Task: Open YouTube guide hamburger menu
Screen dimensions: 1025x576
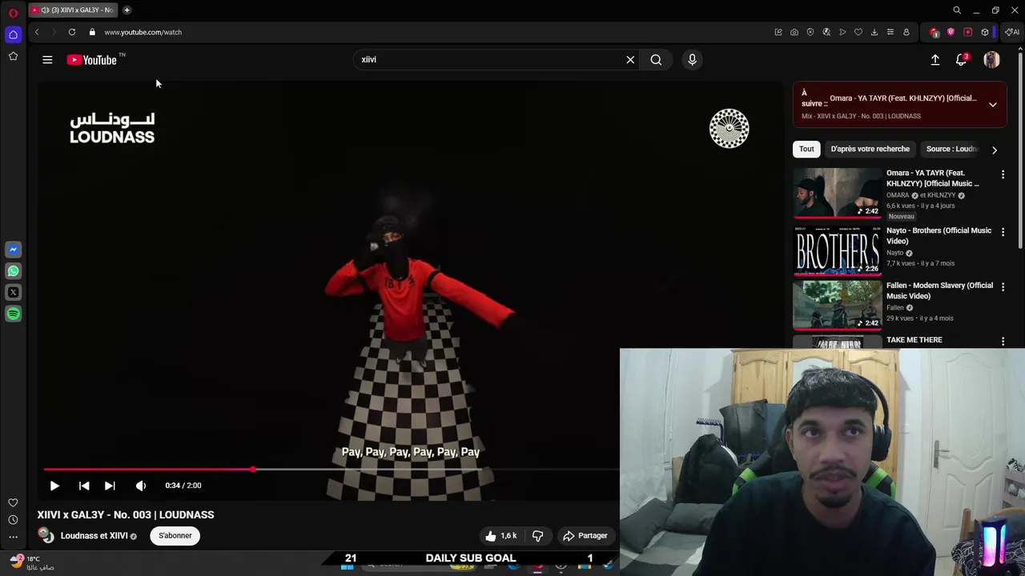Action: 47,59
